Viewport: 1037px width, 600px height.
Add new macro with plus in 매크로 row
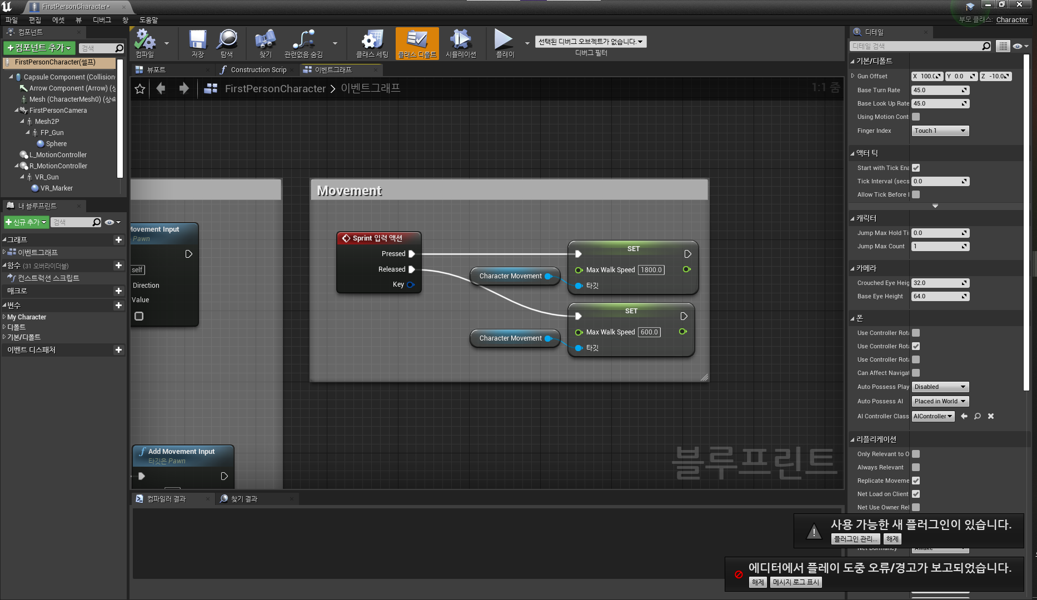(x=118, y=291)
